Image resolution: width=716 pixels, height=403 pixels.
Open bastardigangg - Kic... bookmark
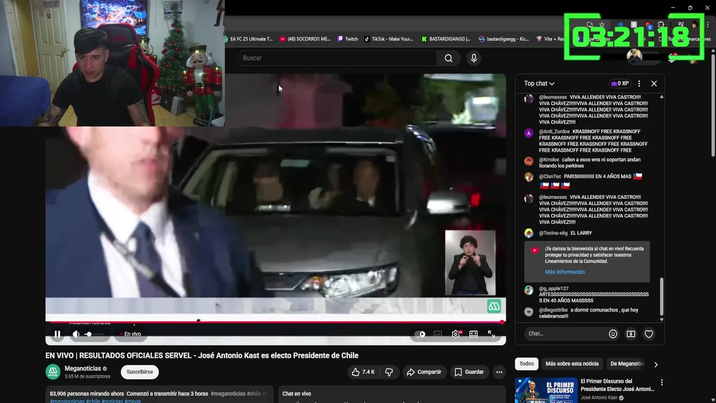click(503, 39)
